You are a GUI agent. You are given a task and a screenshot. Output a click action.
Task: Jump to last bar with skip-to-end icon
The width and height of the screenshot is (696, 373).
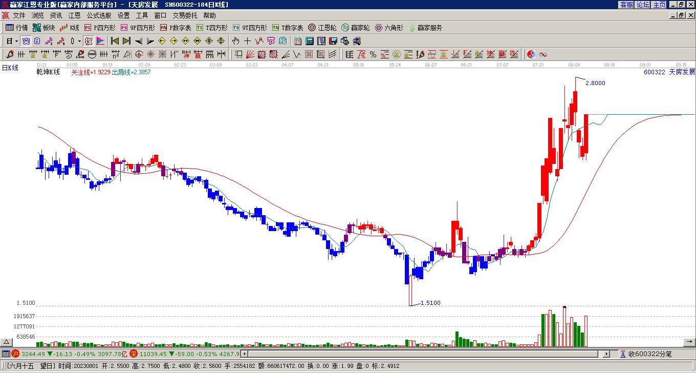pos(126,41)
